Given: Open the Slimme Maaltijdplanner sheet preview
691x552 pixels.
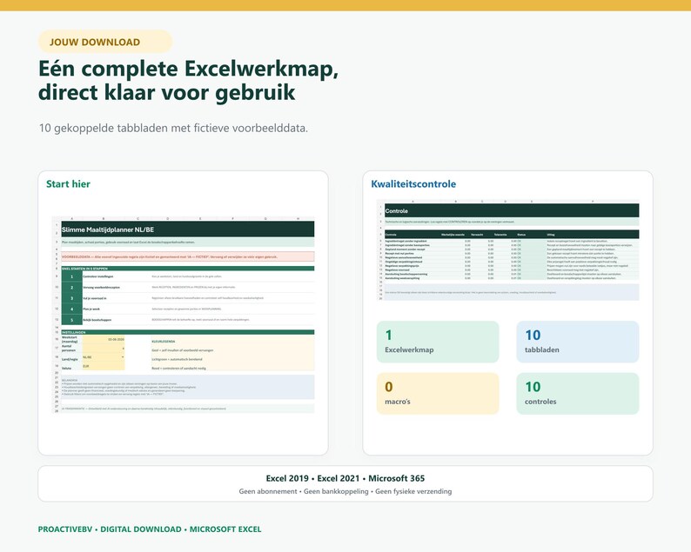Looking at the screenshot, I should click(184, 316).
